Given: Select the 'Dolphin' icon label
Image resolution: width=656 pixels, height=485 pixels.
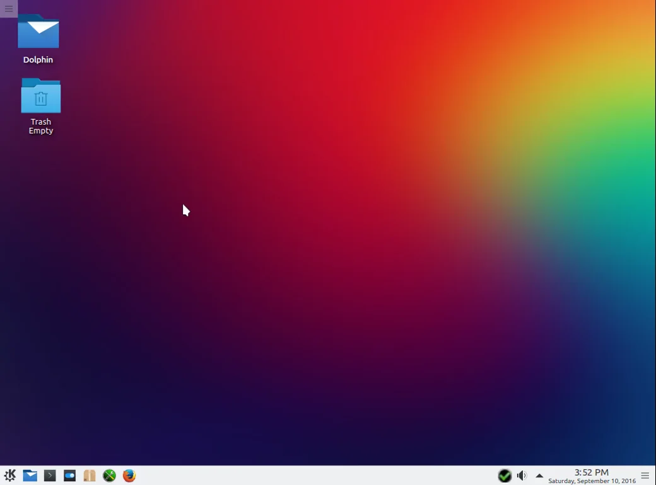Looking at the screenshot, I should (x=38, y=60).
